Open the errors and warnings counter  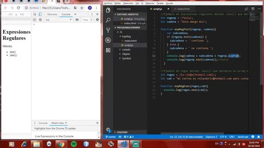click(x=129, y=137)
